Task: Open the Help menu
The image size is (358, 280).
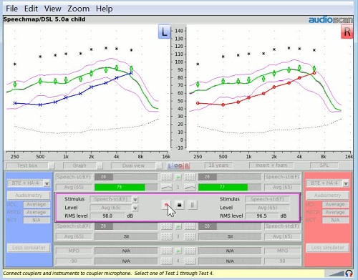Action: (x=104, y=9)
